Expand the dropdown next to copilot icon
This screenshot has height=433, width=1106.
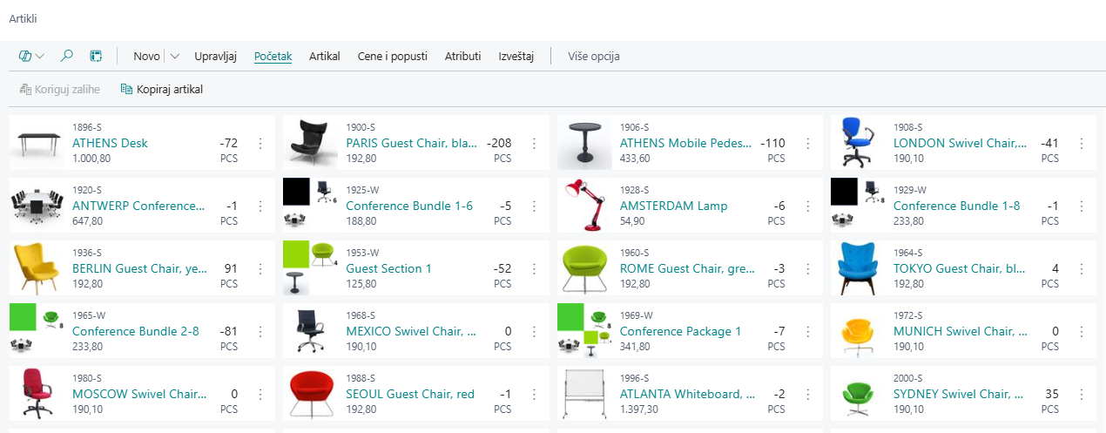pyautogui.click(x=40, y=56)
